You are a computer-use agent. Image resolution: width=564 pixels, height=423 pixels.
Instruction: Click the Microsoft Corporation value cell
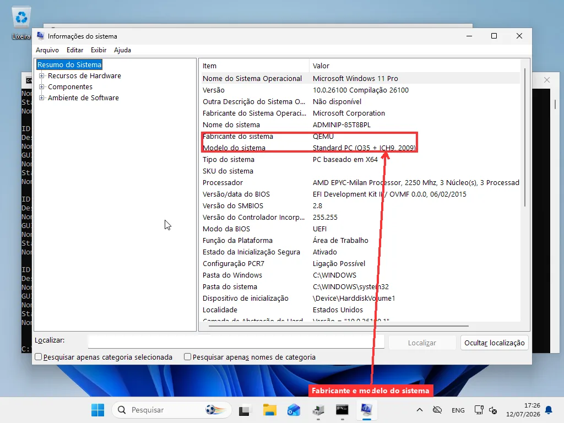(x=349, y=113)
